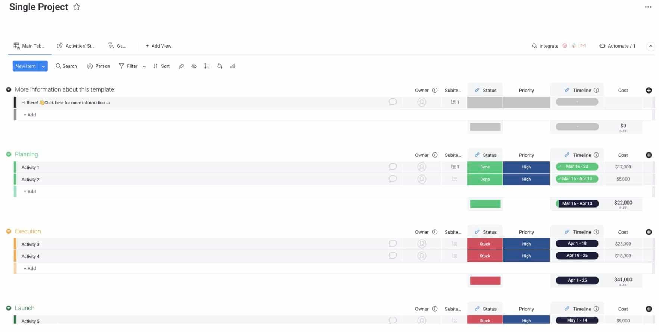Open subitems icon for Activity 1

coord(455,167)
